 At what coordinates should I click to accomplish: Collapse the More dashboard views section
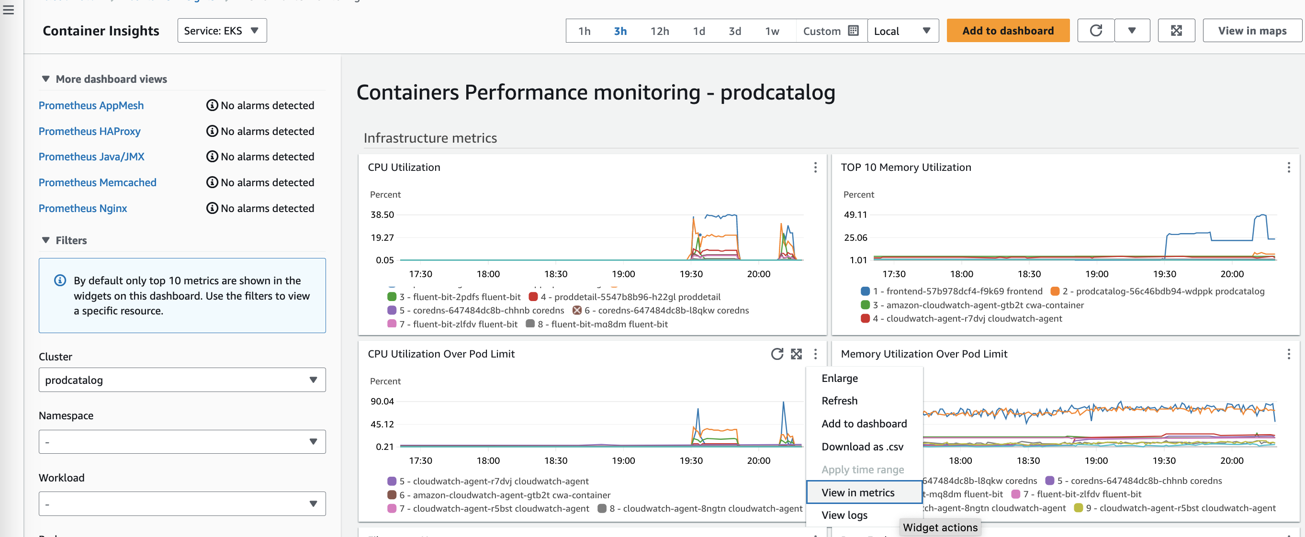click(45, 78)
